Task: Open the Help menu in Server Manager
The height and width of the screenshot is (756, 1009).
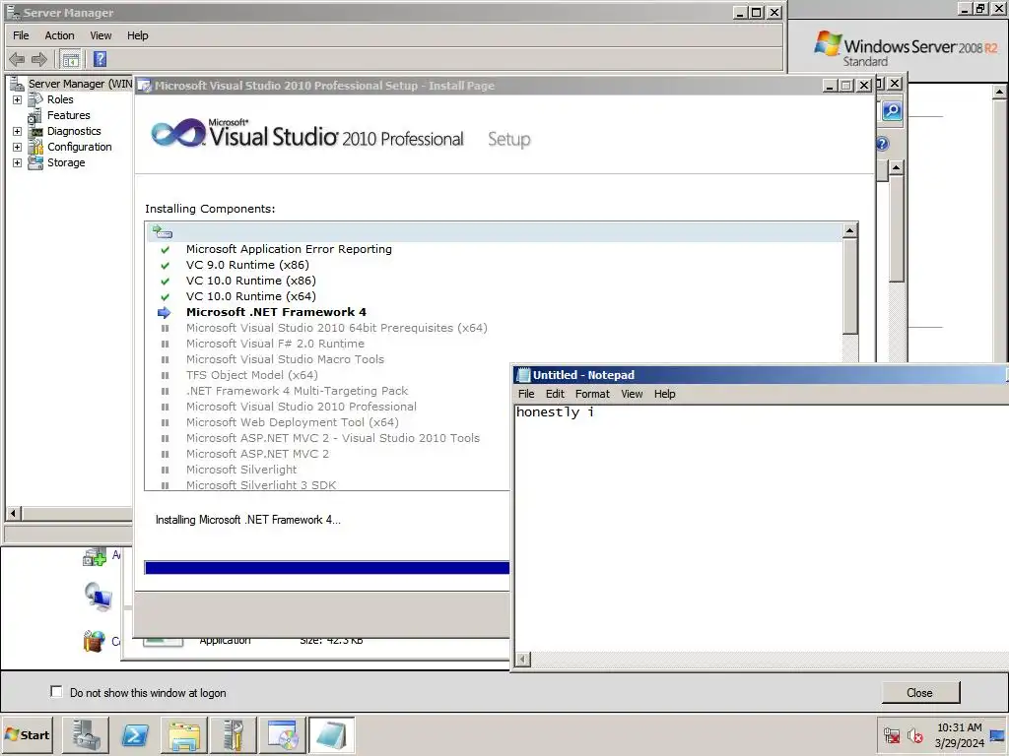Action: pos(137,35)
